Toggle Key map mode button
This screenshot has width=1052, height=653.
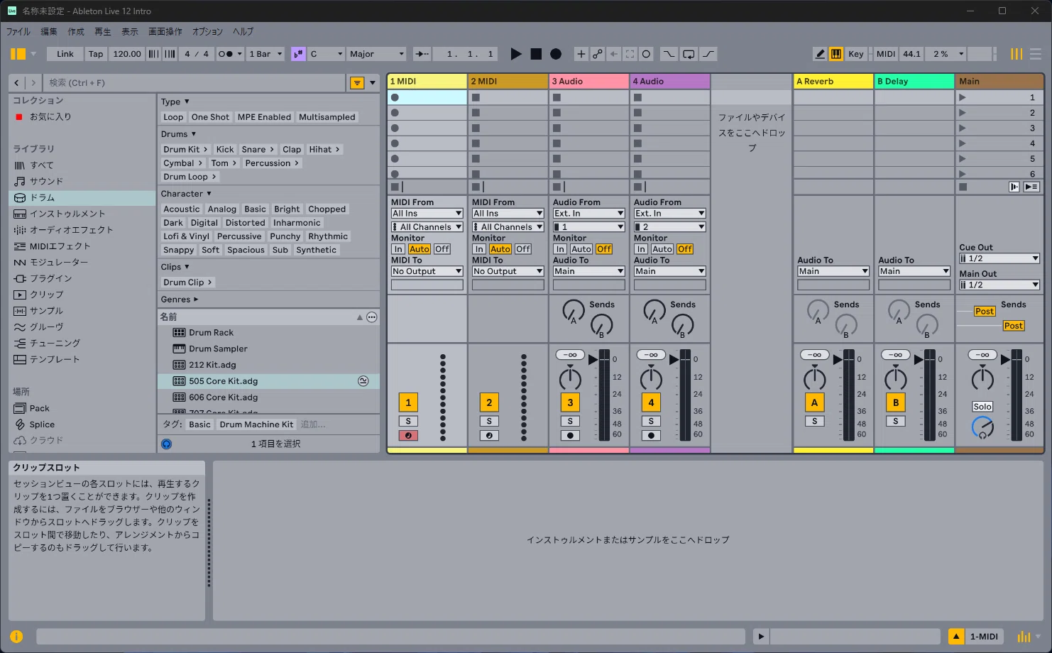click(x=856, y=54)
